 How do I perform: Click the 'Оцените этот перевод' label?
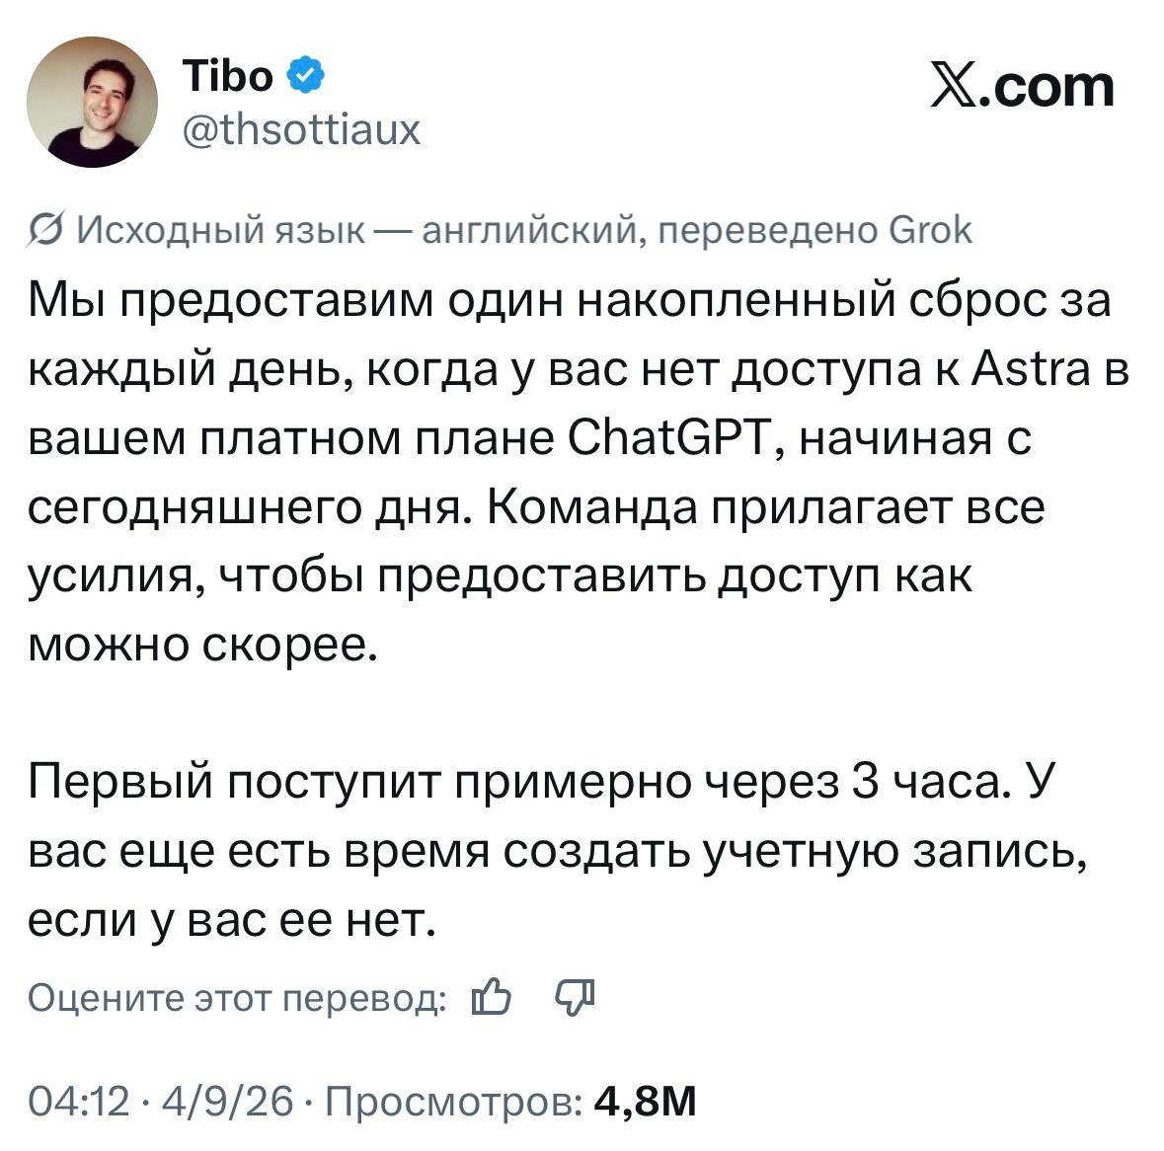click(238, 997)
